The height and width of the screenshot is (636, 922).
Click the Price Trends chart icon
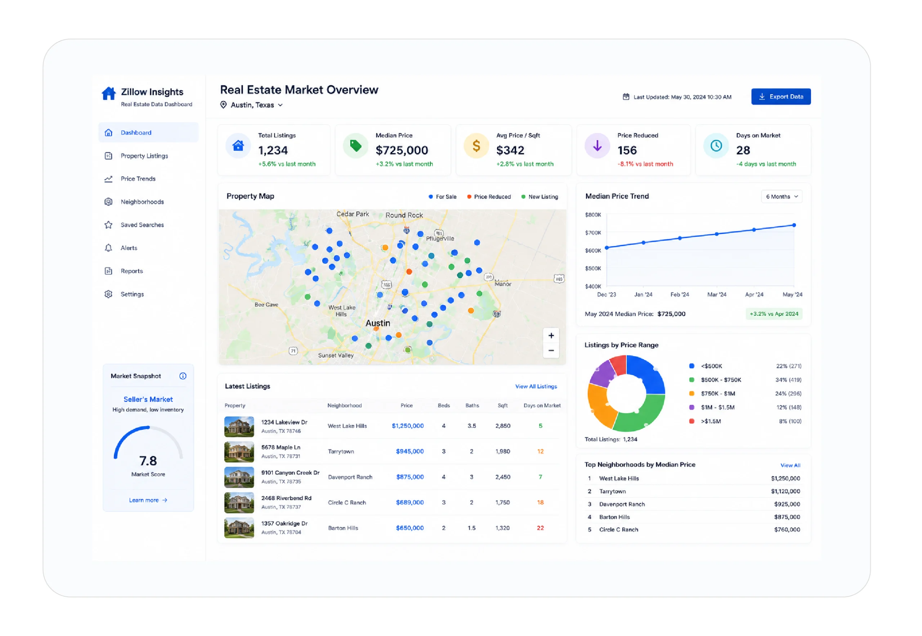pos(108,179)
